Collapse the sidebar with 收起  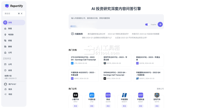10,94
